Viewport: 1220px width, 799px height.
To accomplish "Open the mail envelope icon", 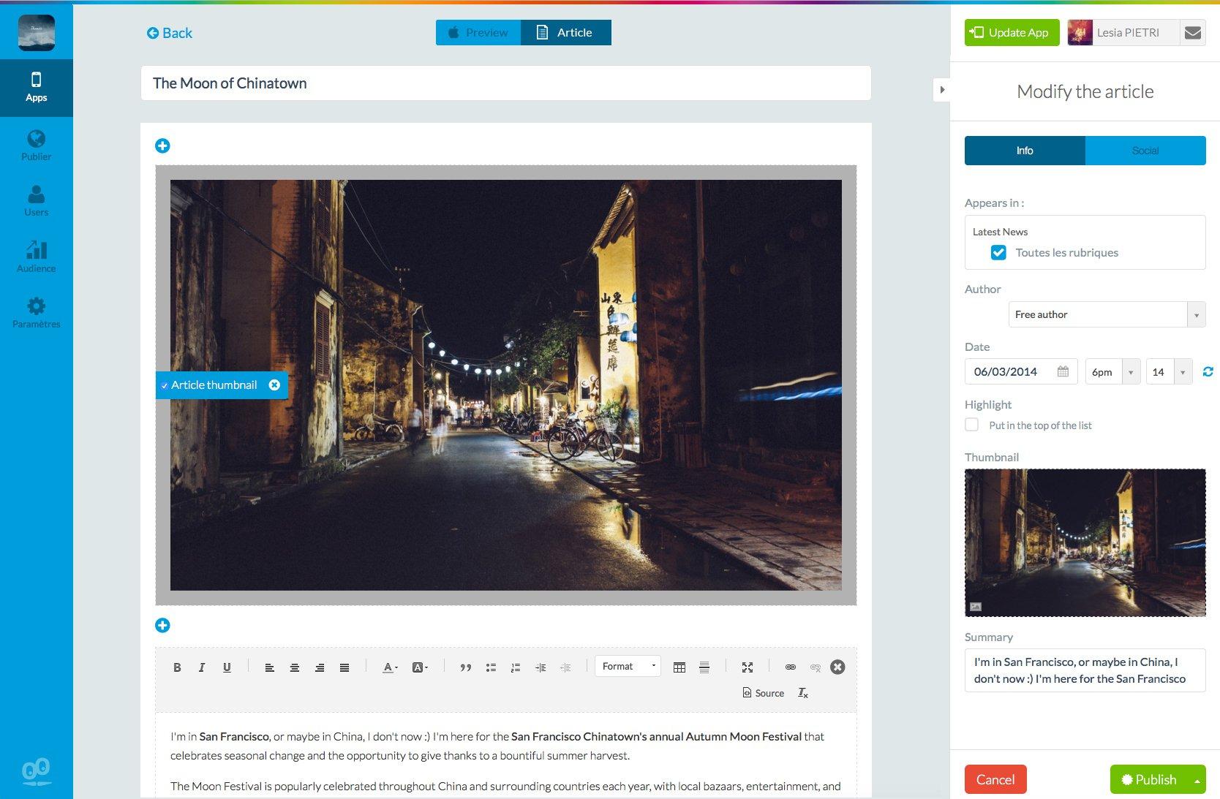I will 1192,33.
